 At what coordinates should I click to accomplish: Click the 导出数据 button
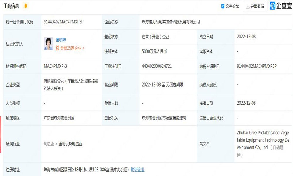(x=255, y=6)
